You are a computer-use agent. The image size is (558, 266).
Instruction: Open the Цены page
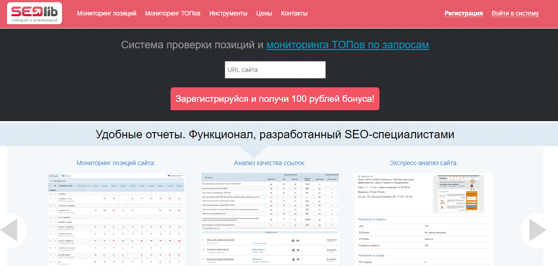(x=264, y=13)
